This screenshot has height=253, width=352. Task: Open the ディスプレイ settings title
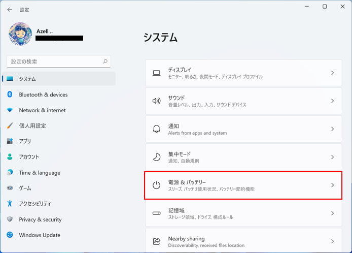[180, 70]
